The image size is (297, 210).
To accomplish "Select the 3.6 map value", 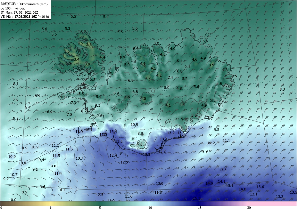I will point(67,51).
